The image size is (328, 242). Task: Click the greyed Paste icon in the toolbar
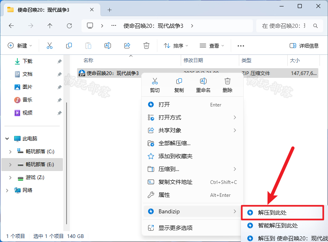(x=88, y=46)
